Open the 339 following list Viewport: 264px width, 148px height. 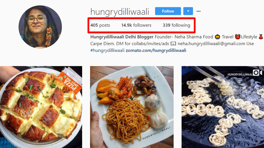click(176, 25)
